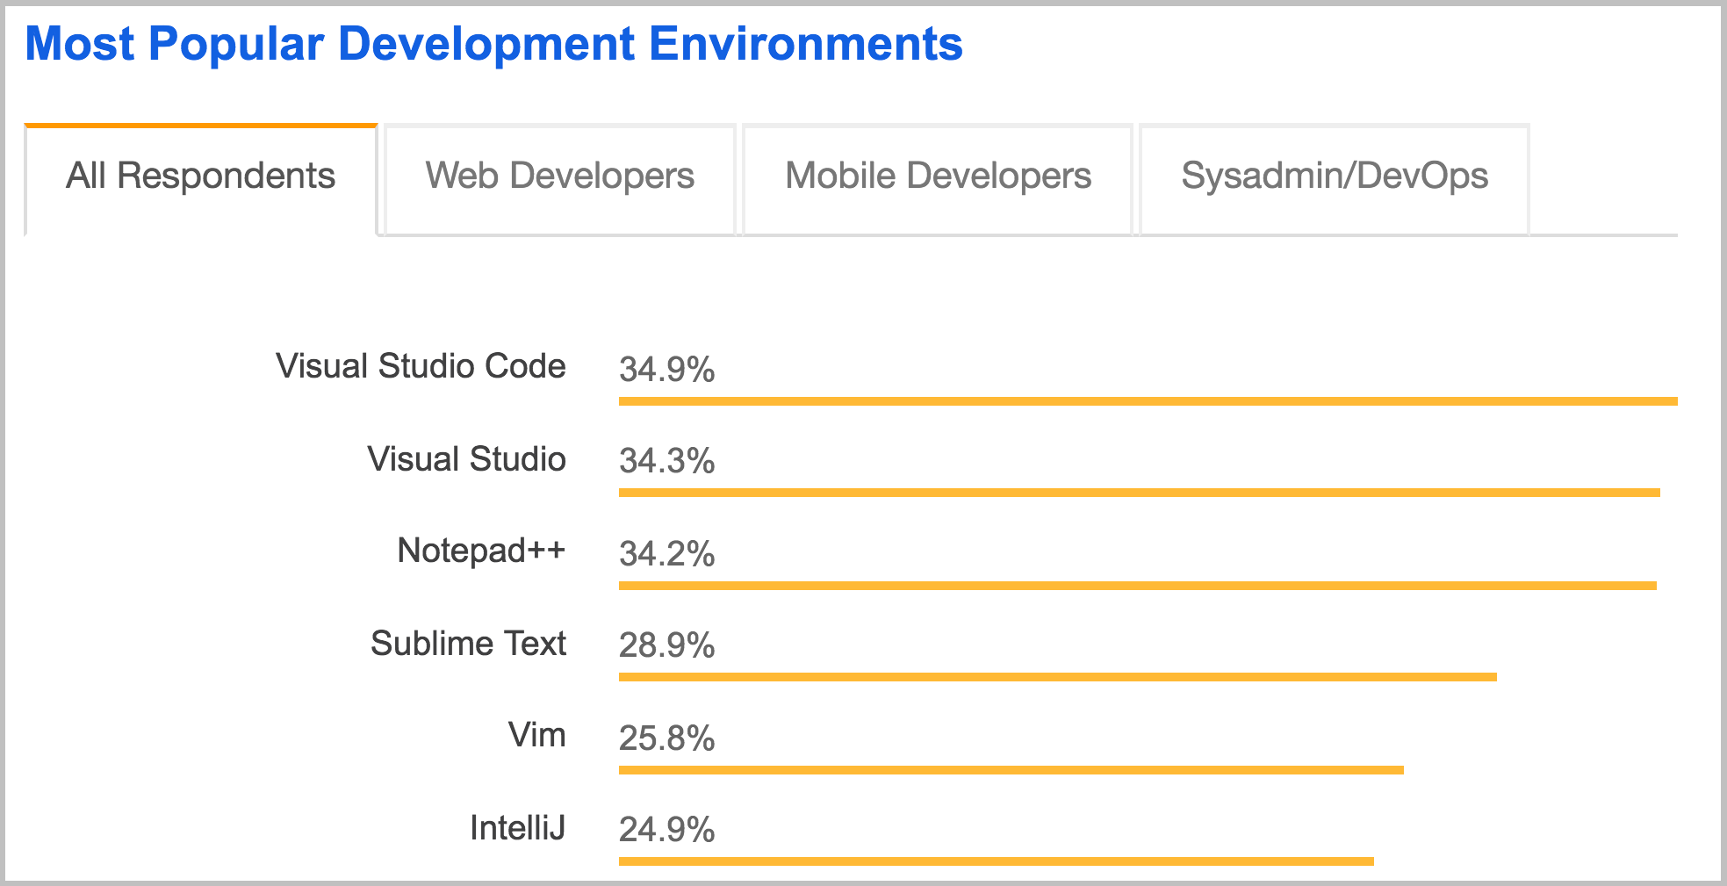The height and width of the screenshot is (886, 1727).
Task: Click the Vim label
Action: pos(536,735)
